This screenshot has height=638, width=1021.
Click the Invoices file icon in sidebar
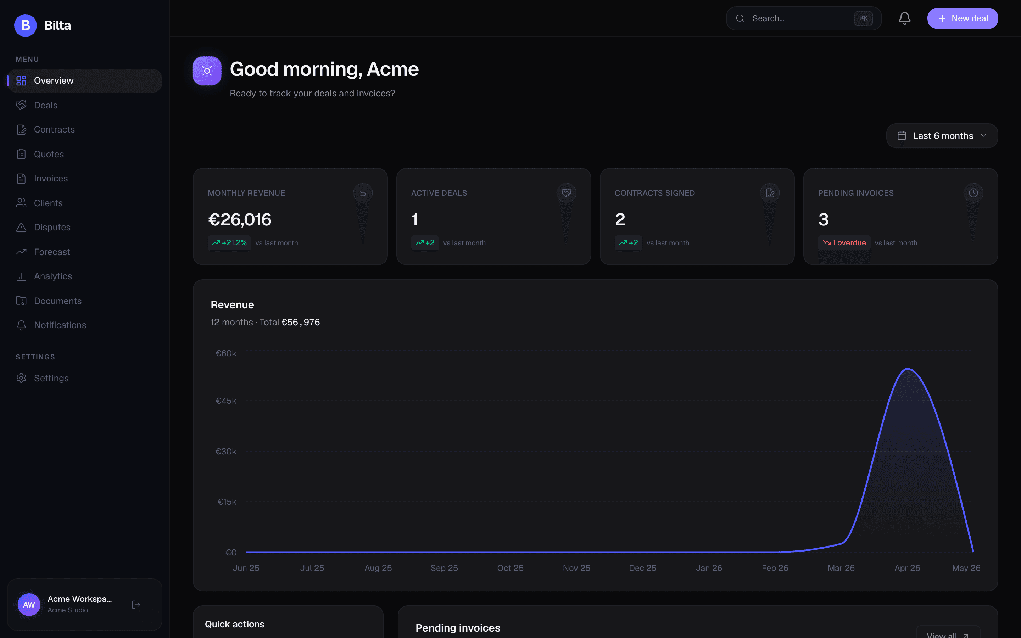pos(21,179)
